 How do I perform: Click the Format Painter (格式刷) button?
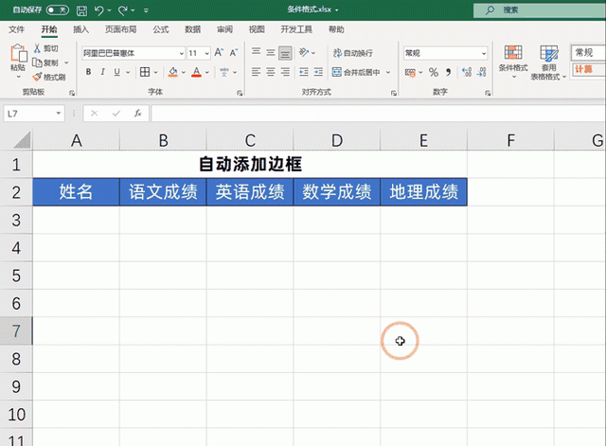pyautogui.click(x=49, y=77)
